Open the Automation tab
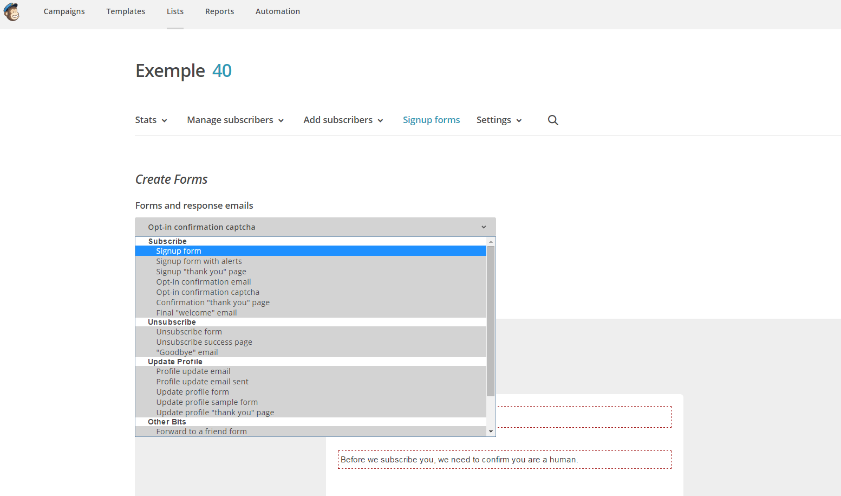Viewport: 841px width, 496px height. [278, 11]
